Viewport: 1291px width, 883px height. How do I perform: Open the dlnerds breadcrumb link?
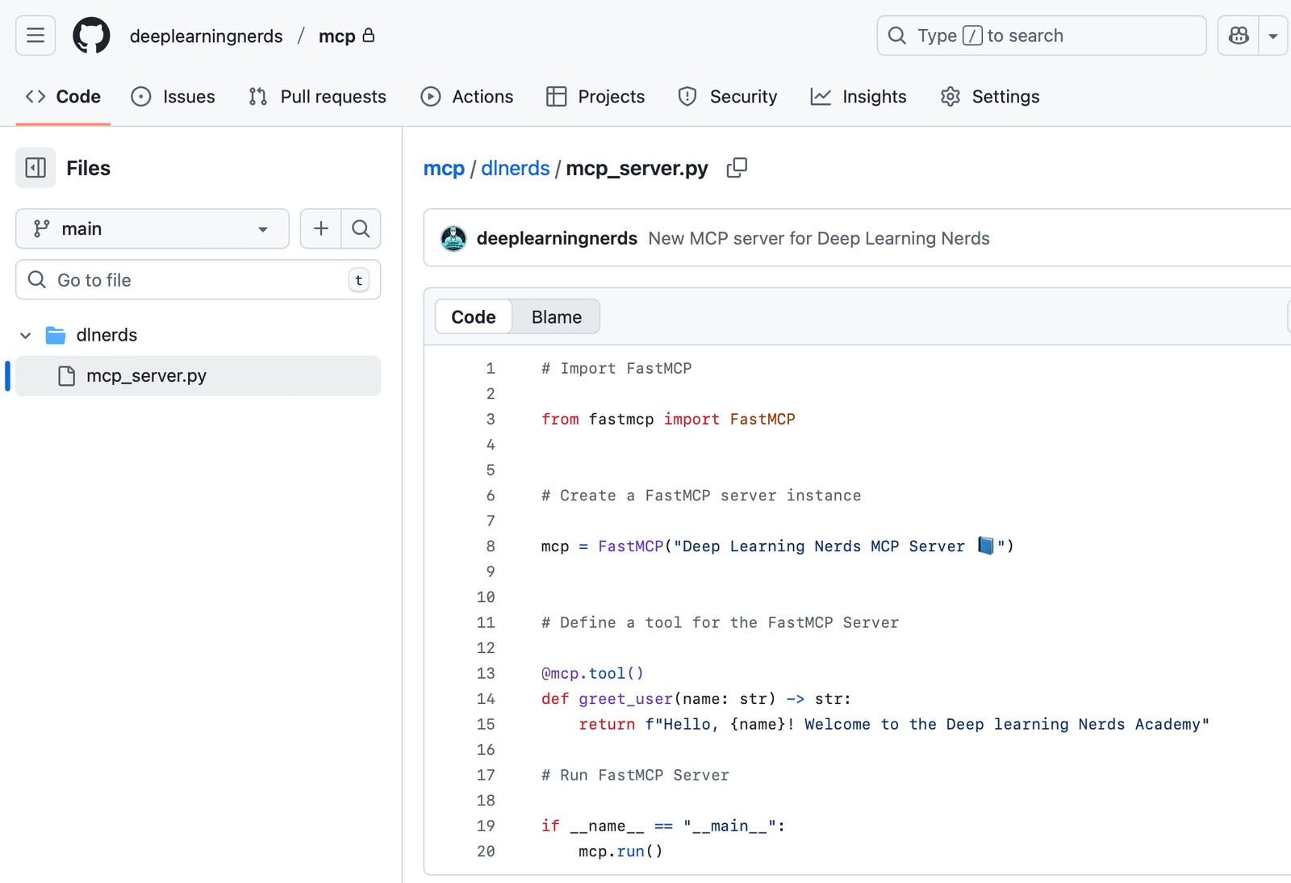point(516,168)
